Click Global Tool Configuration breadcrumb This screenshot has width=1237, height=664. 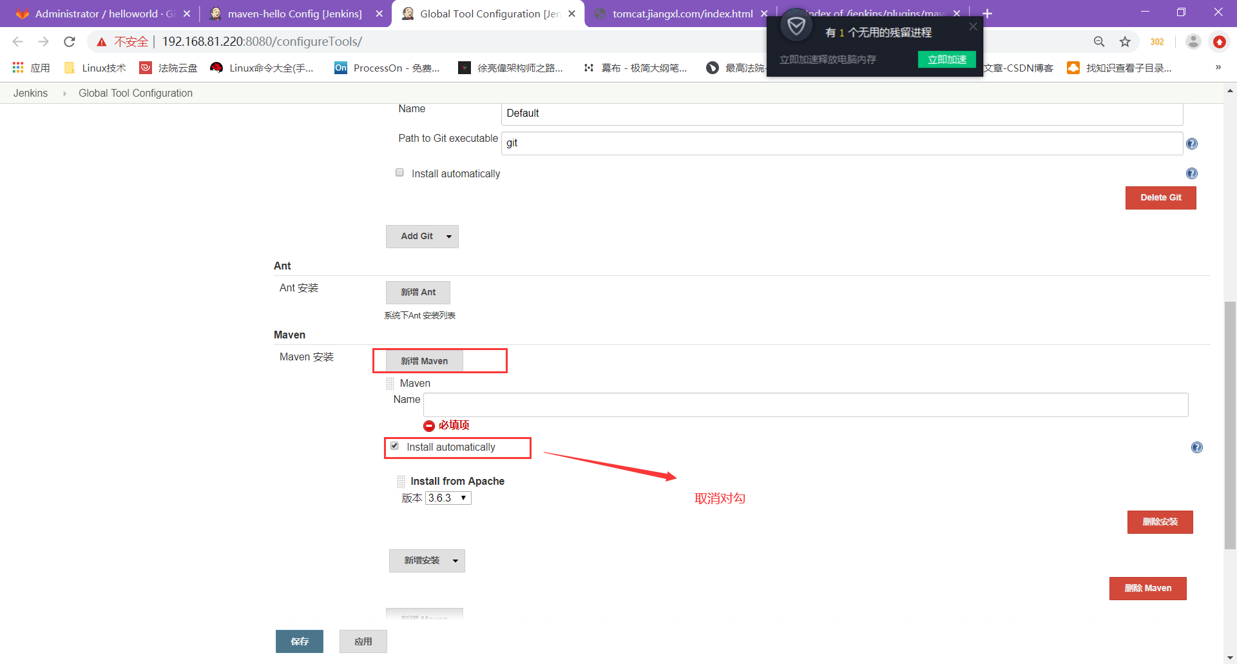coord(135,93)
